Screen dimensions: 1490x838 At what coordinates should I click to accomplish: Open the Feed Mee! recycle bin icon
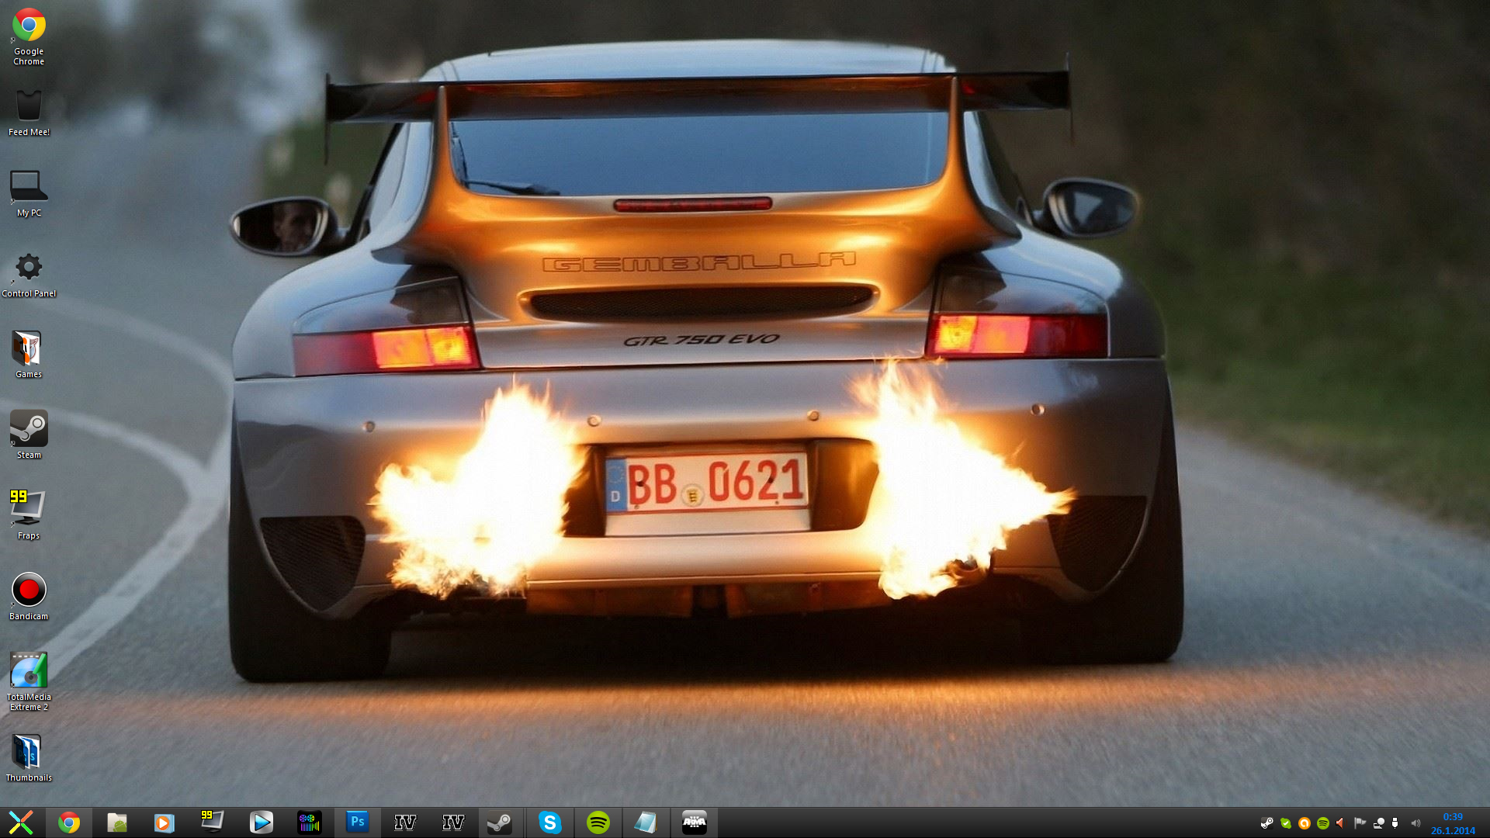pos(29,113)
